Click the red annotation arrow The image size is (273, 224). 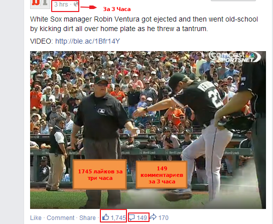coord(88,8)
